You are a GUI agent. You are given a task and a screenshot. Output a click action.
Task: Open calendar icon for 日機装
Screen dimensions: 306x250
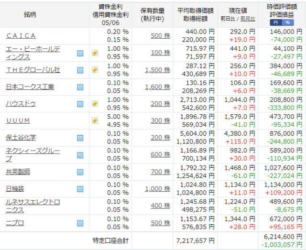tap(80, 189)
